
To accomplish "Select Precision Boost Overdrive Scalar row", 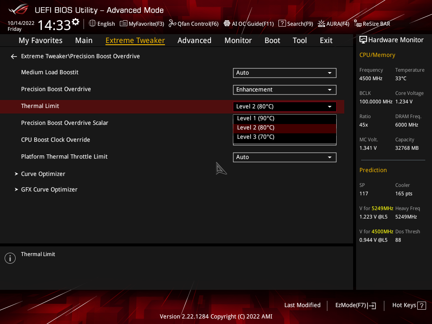I will coord(65,123).
